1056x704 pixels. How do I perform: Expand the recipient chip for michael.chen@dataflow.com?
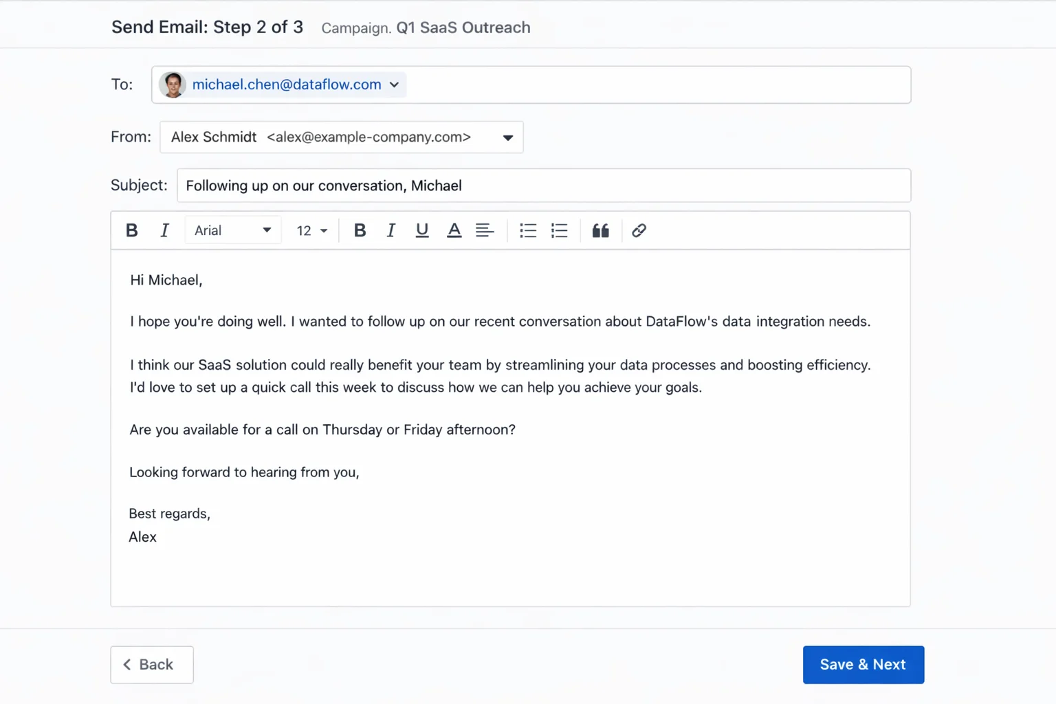coord(394,85)
